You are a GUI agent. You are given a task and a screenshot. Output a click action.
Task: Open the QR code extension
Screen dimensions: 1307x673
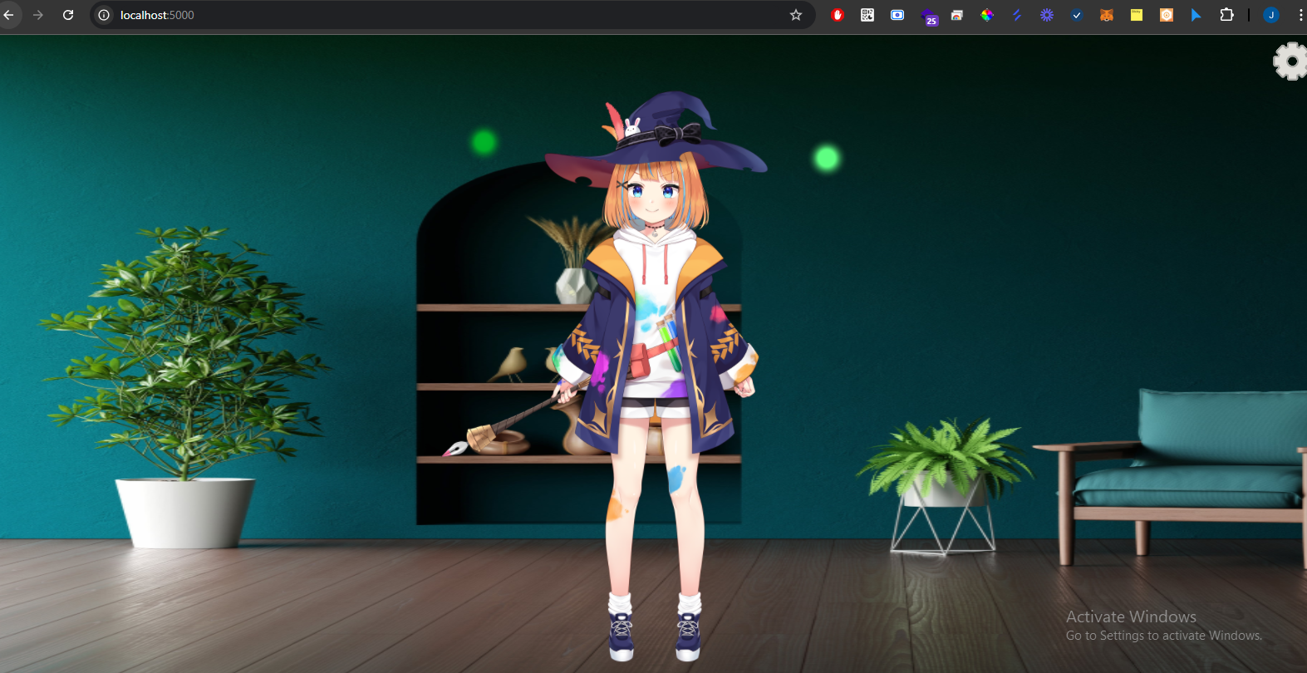pos(867,15)
